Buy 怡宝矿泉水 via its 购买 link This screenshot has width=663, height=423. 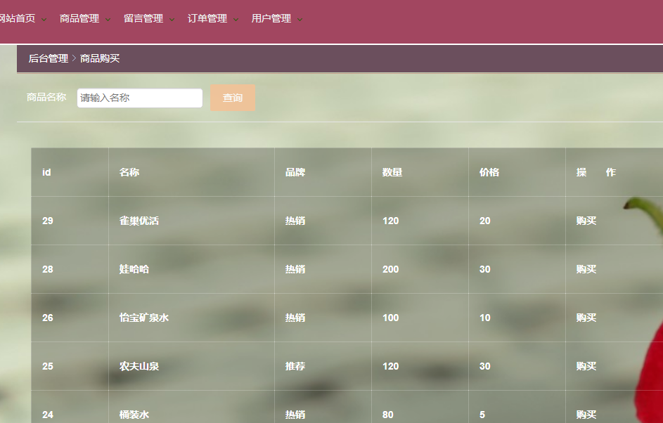(x=586, y=318)
